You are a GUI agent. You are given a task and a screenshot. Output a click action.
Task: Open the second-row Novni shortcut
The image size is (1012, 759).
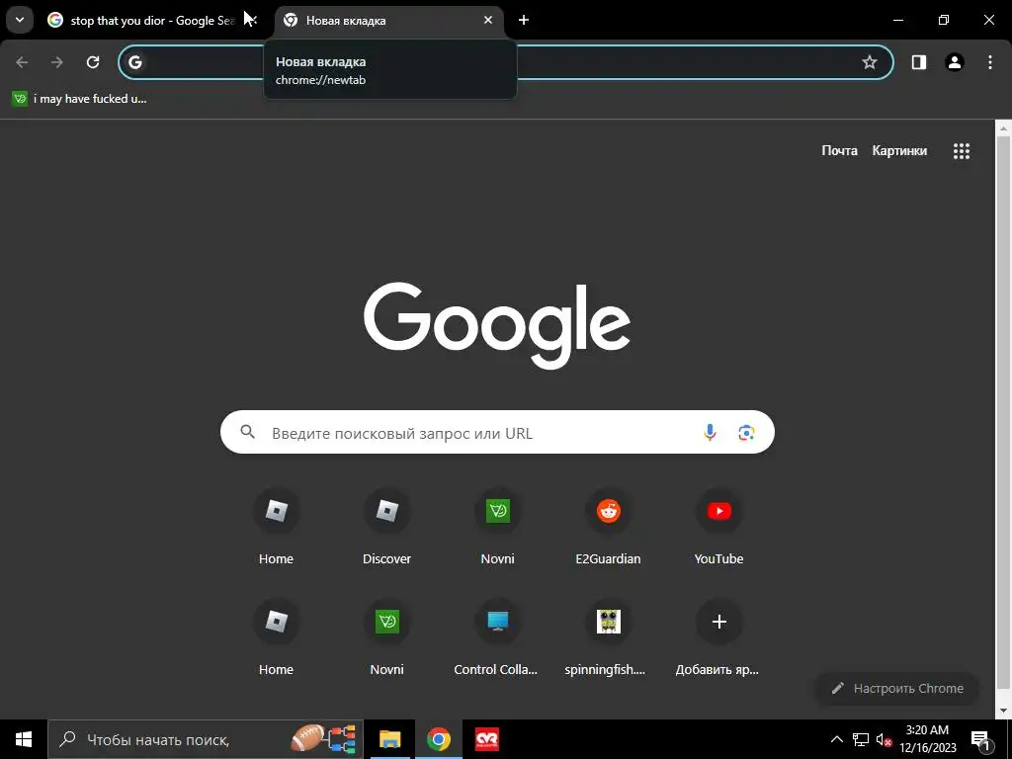386,637
